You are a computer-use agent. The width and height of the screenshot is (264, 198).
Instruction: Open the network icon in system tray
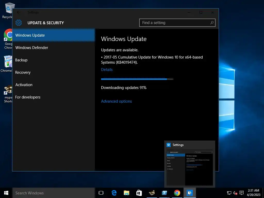click(229, 193)
